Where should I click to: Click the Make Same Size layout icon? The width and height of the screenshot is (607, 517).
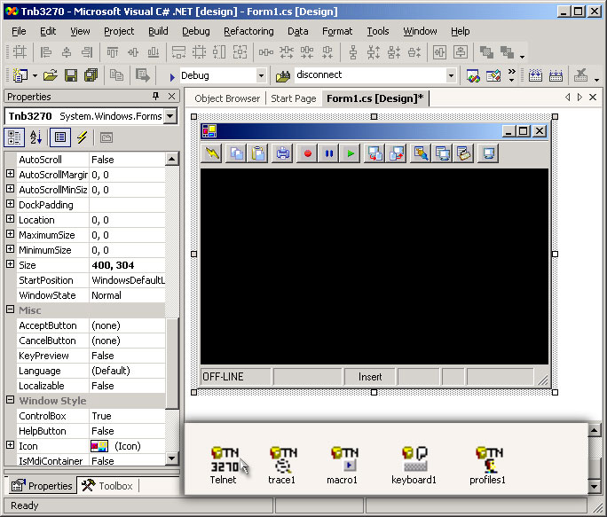[x=240, y=51]
